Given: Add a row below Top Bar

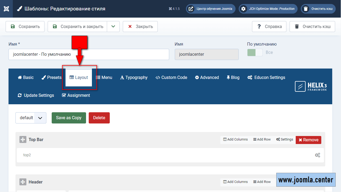Looking at the screenshot, I should [x=262, y=139].
